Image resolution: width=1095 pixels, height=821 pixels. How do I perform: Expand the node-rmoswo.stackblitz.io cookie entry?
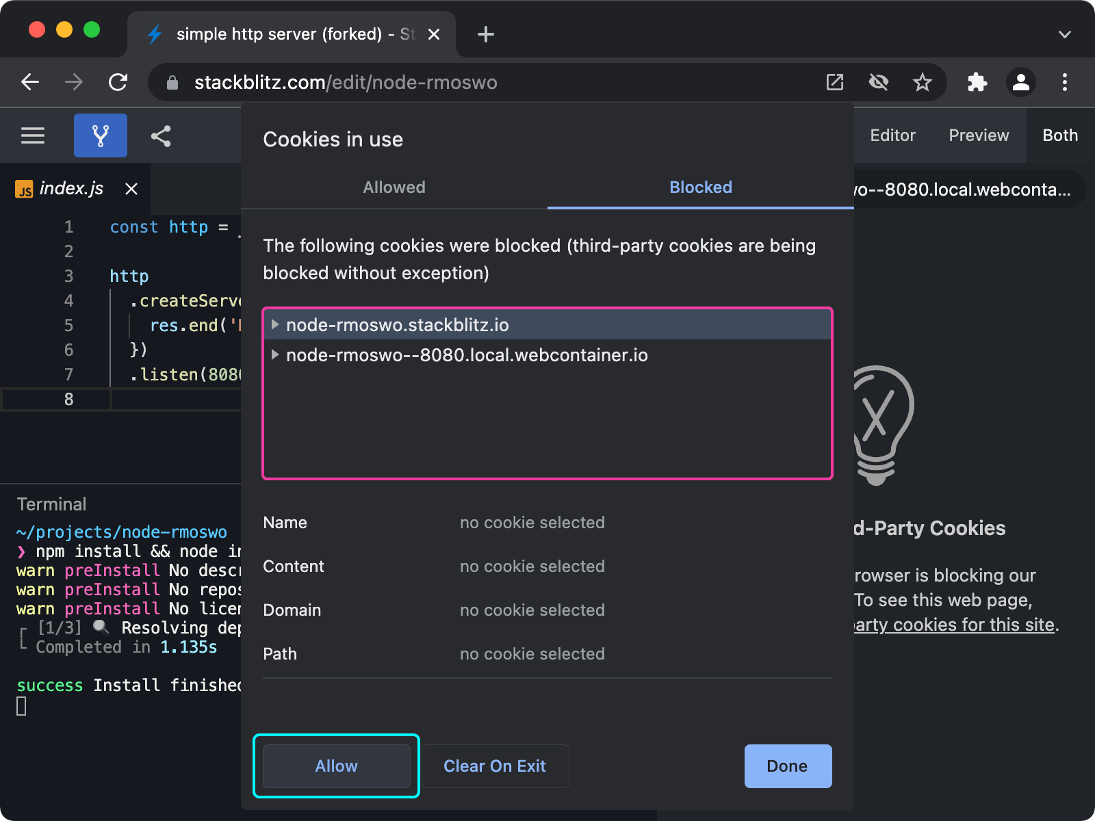(x=275, y=325)
